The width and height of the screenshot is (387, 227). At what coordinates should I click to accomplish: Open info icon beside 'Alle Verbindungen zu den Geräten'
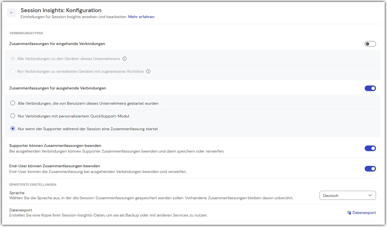125,59
